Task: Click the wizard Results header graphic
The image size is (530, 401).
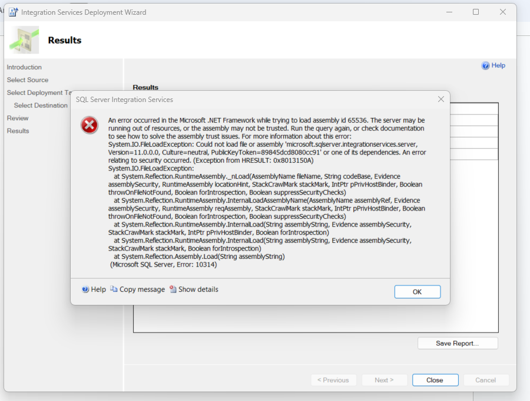Action: click(24, 40)
